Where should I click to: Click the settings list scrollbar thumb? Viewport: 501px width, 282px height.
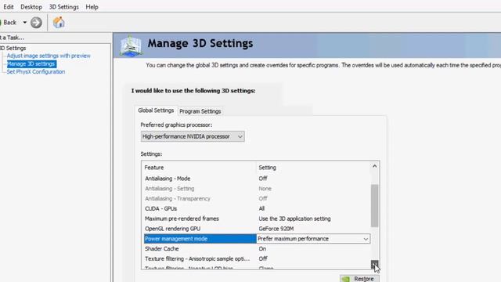(374, 205)
